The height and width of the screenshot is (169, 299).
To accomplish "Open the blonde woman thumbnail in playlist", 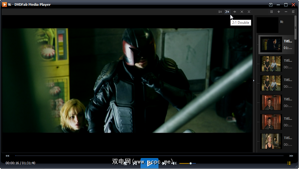I will (271, 141).
